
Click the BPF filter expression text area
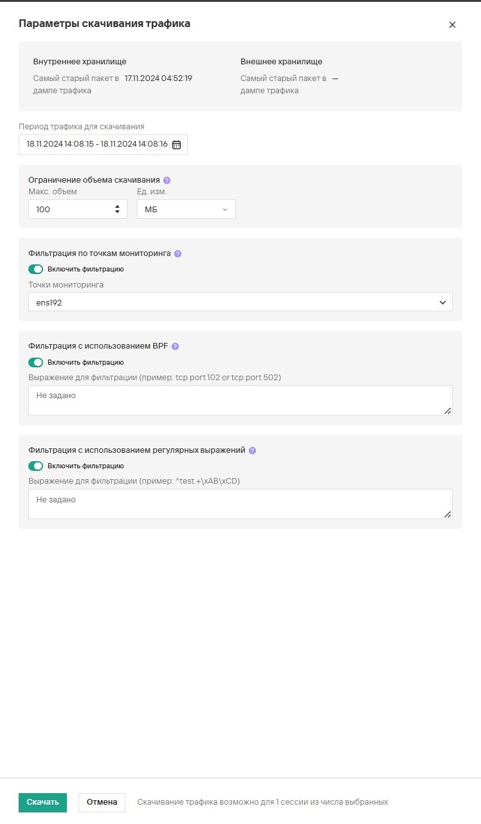[240, 400]
